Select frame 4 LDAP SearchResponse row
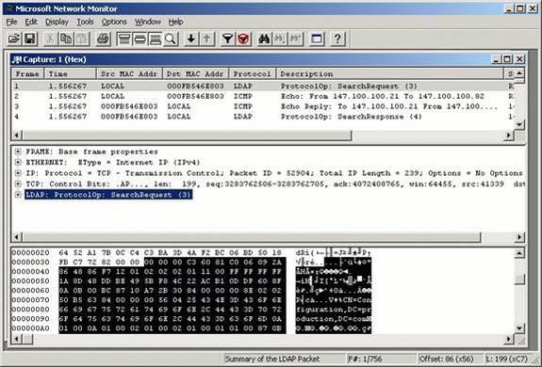The height and width of the screenshot is (367, 542). [x=263, y=117]
